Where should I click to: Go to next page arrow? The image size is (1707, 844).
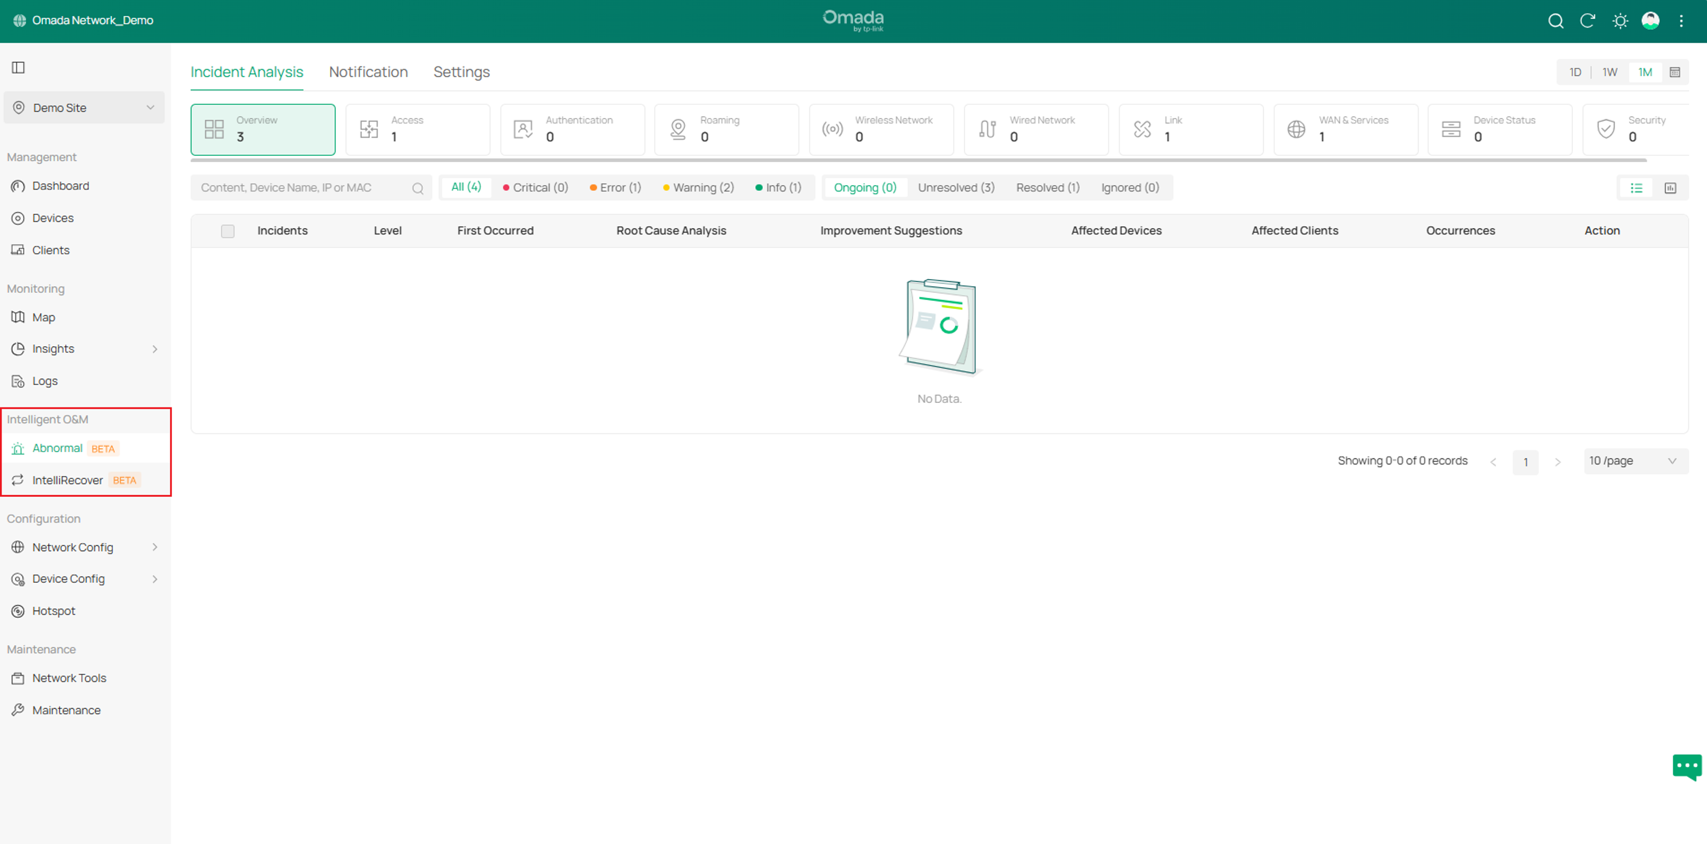coord(1557,462)
